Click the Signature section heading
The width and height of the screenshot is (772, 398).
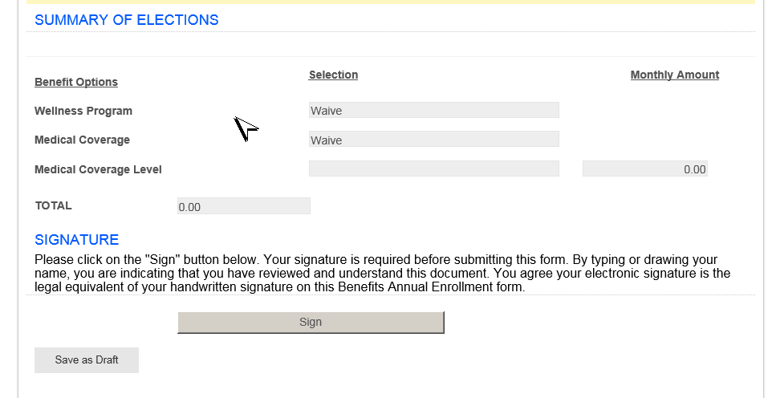(x=77, y=239)
